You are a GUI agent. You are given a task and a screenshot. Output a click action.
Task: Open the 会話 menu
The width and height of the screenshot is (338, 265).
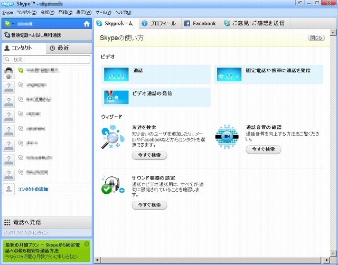tap(48, 13)
